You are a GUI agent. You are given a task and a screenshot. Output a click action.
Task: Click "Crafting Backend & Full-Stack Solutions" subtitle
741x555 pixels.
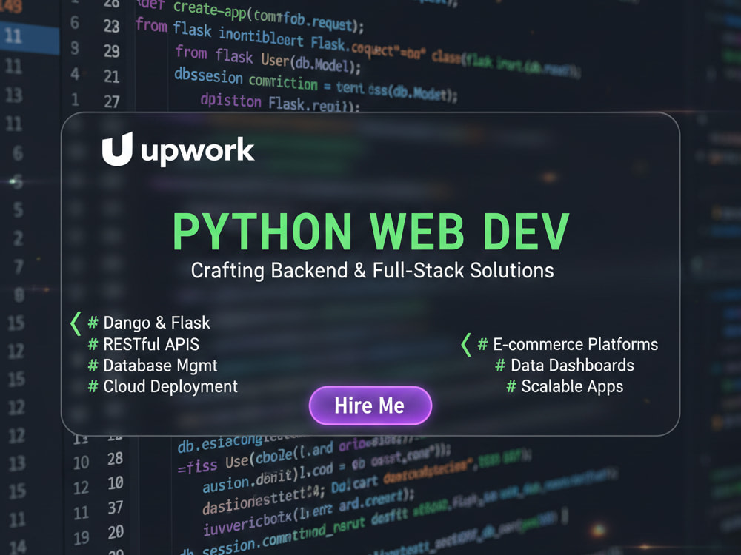click(x=373, y=271)
